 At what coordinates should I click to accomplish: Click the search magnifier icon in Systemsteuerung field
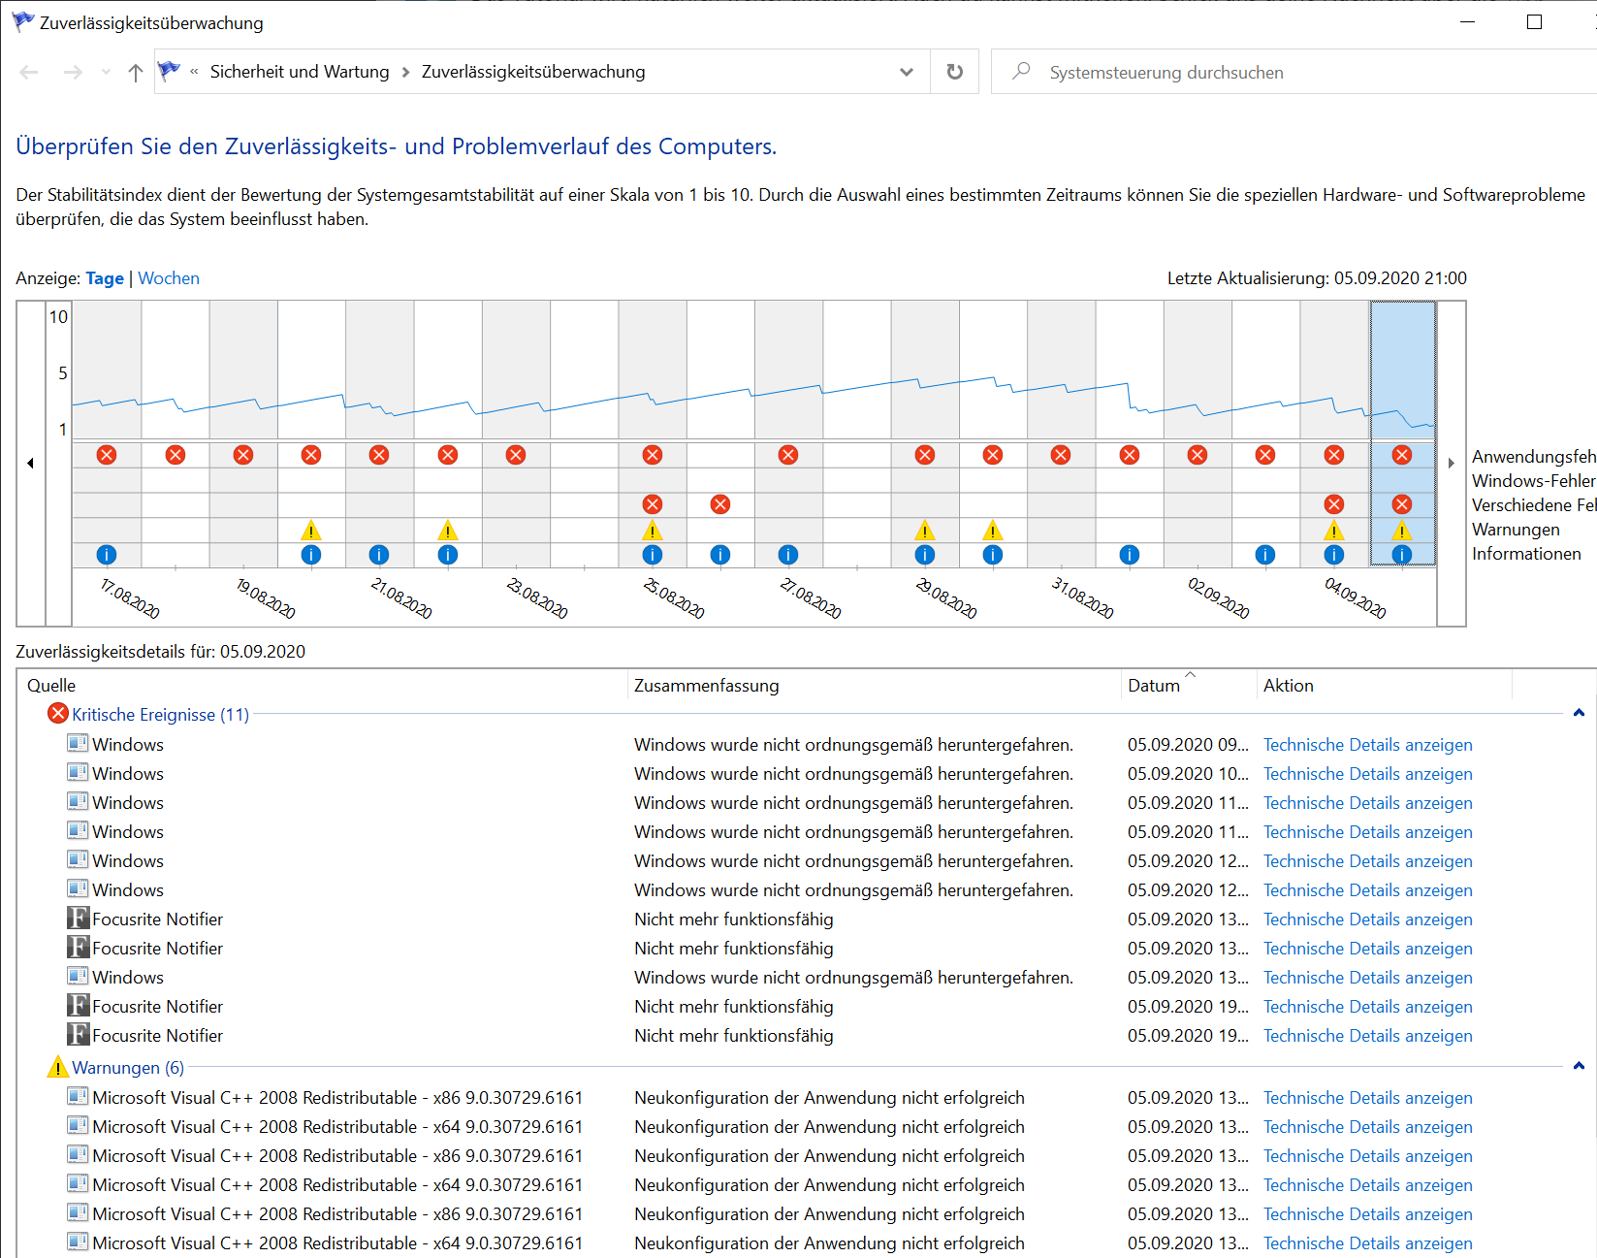1021,72
